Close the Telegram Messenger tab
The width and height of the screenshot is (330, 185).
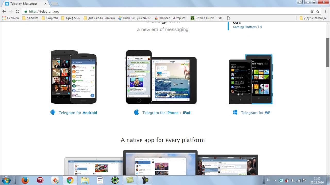[x=46, y=4]
